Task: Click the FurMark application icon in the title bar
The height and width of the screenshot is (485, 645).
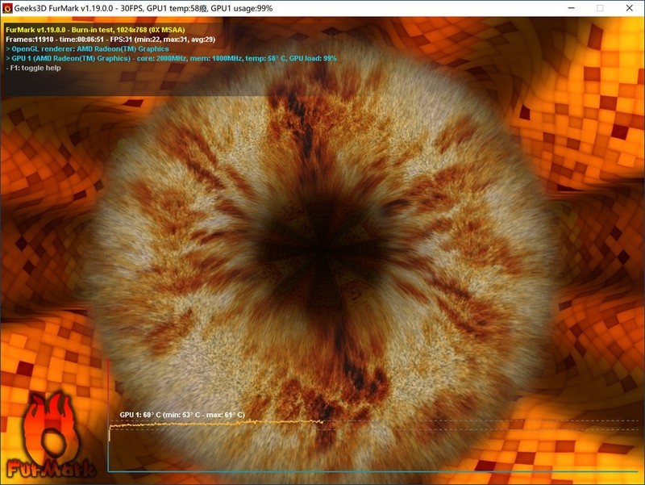Action: [x=10, y=8]
